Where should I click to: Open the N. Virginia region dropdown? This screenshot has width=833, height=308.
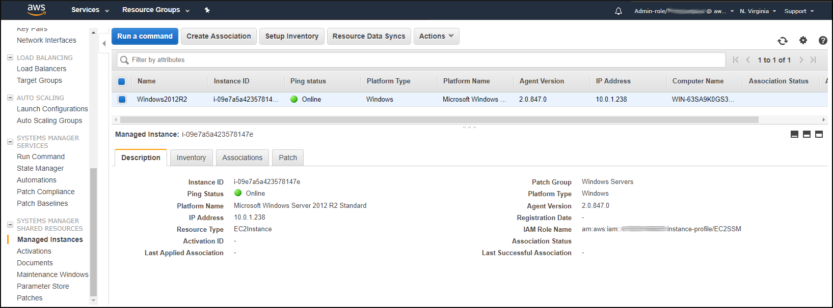(758, 11)
